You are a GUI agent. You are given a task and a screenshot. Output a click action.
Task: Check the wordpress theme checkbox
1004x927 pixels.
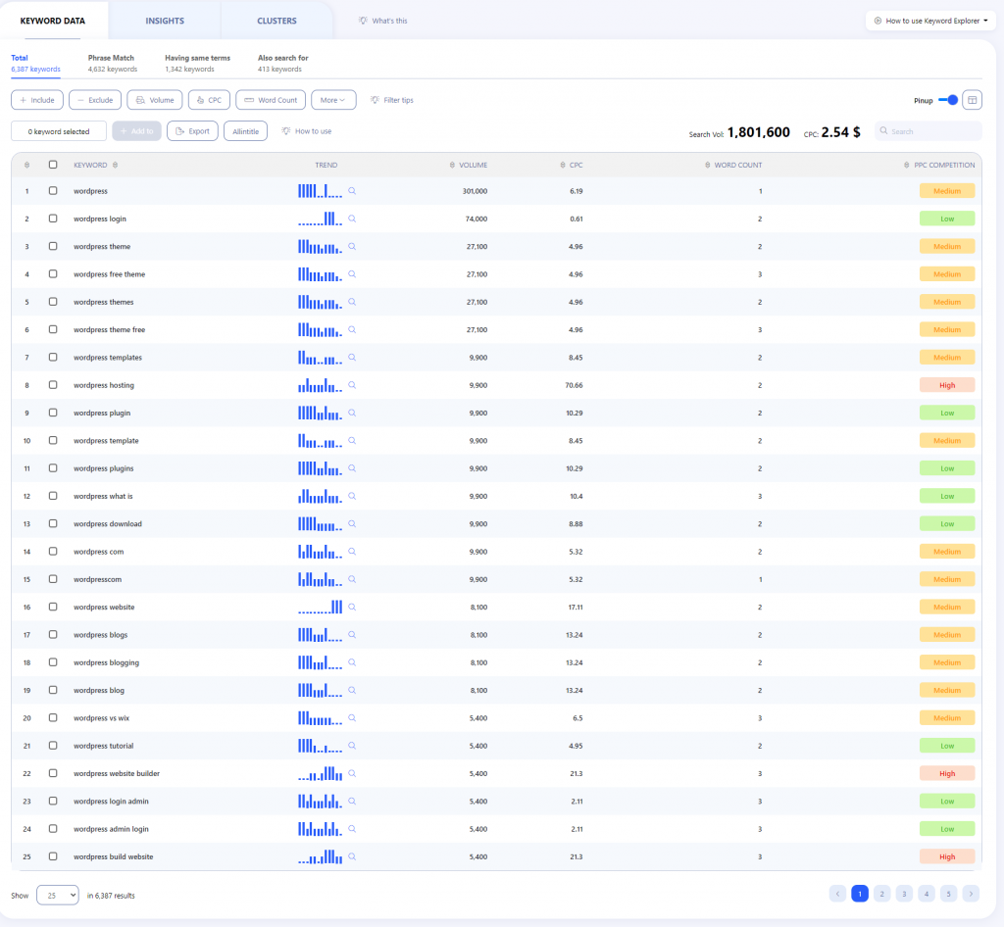(x=53, y=246)
